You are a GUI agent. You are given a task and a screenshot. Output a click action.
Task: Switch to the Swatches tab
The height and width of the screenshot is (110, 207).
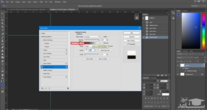coord(185,11)
